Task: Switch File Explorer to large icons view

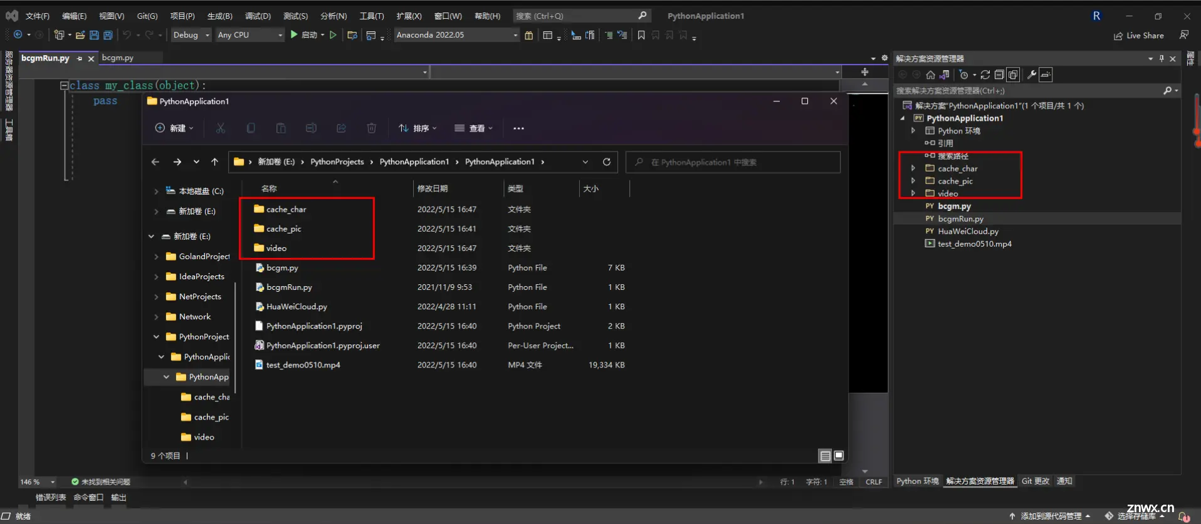Action: click(x=839, y=456)
